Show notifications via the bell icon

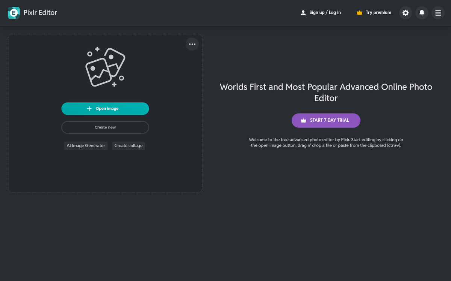tap(422, 13)
